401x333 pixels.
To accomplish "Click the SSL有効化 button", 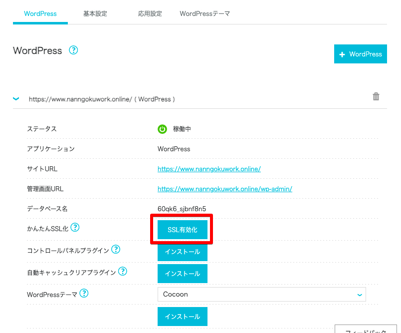I will pyautogui.click(x=183, y=230).
